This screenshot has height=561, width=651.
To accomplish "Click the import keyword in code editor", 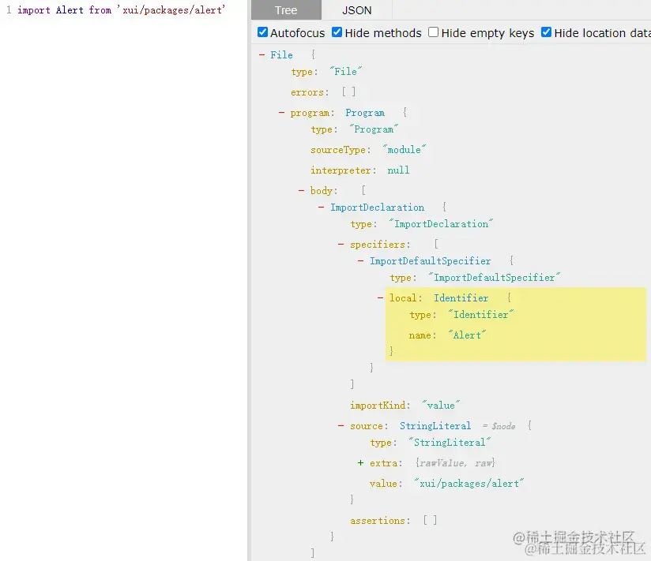I will [x=34, y=10].
